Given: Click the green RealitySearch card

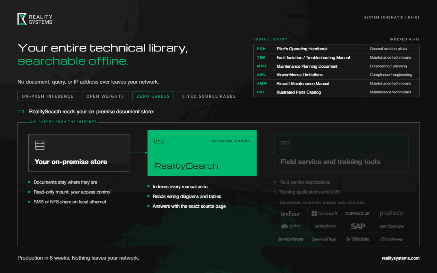Looking at the screenshot, I should click(x=202, y=153).
